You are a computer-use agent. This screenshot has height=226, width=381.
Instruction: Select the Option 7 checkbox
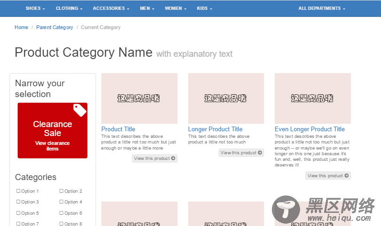pos(18,224)
